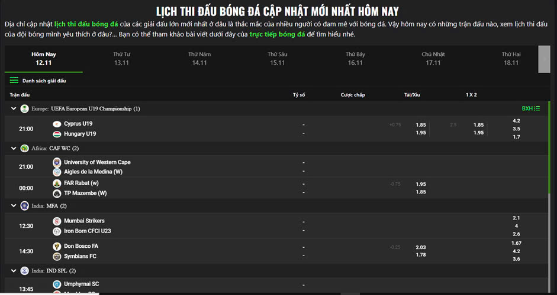
Task: Collapse the Africa CAF WC group
Action: point(13,148)
